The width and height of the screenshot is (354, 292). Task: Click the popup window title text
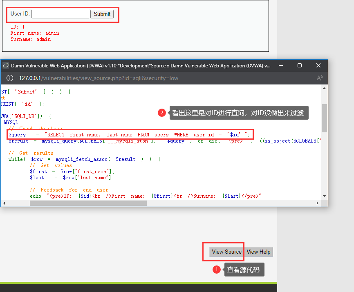click(141, 66)
